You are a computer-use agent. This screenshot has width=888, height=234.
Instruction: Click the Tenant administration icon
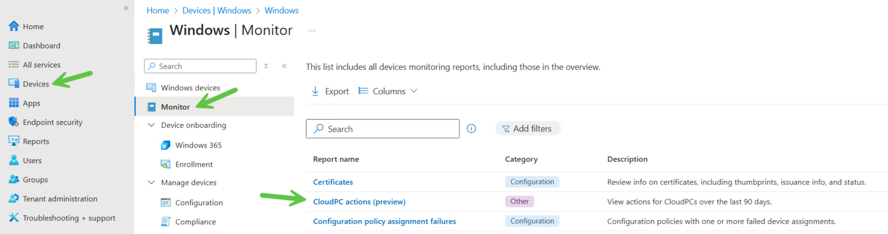(14, 199)
